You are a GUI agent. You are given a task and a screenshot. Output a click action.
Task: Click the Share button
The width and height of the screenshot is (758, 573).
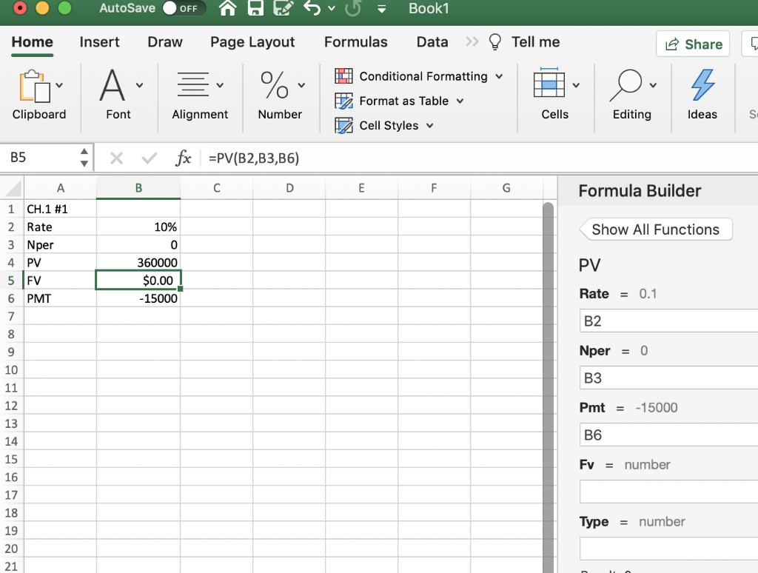click(x=693, y=44)
